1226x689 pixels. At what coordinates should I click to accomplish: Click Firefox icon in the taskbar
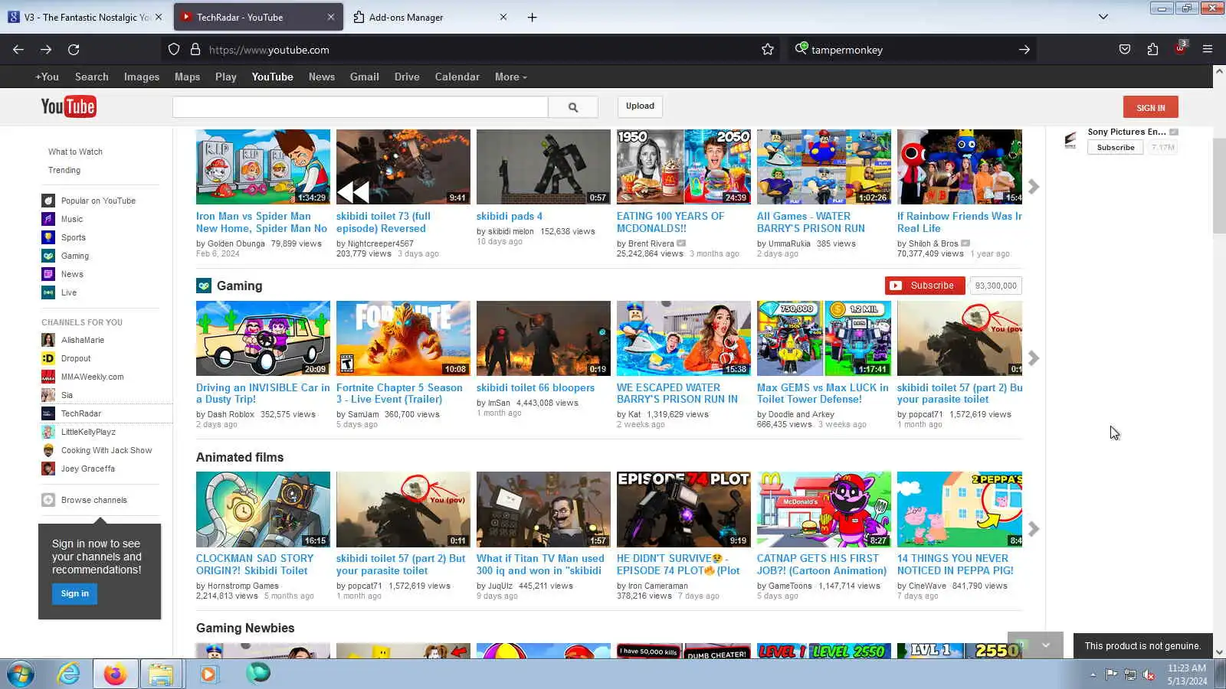tap(115, 674)
